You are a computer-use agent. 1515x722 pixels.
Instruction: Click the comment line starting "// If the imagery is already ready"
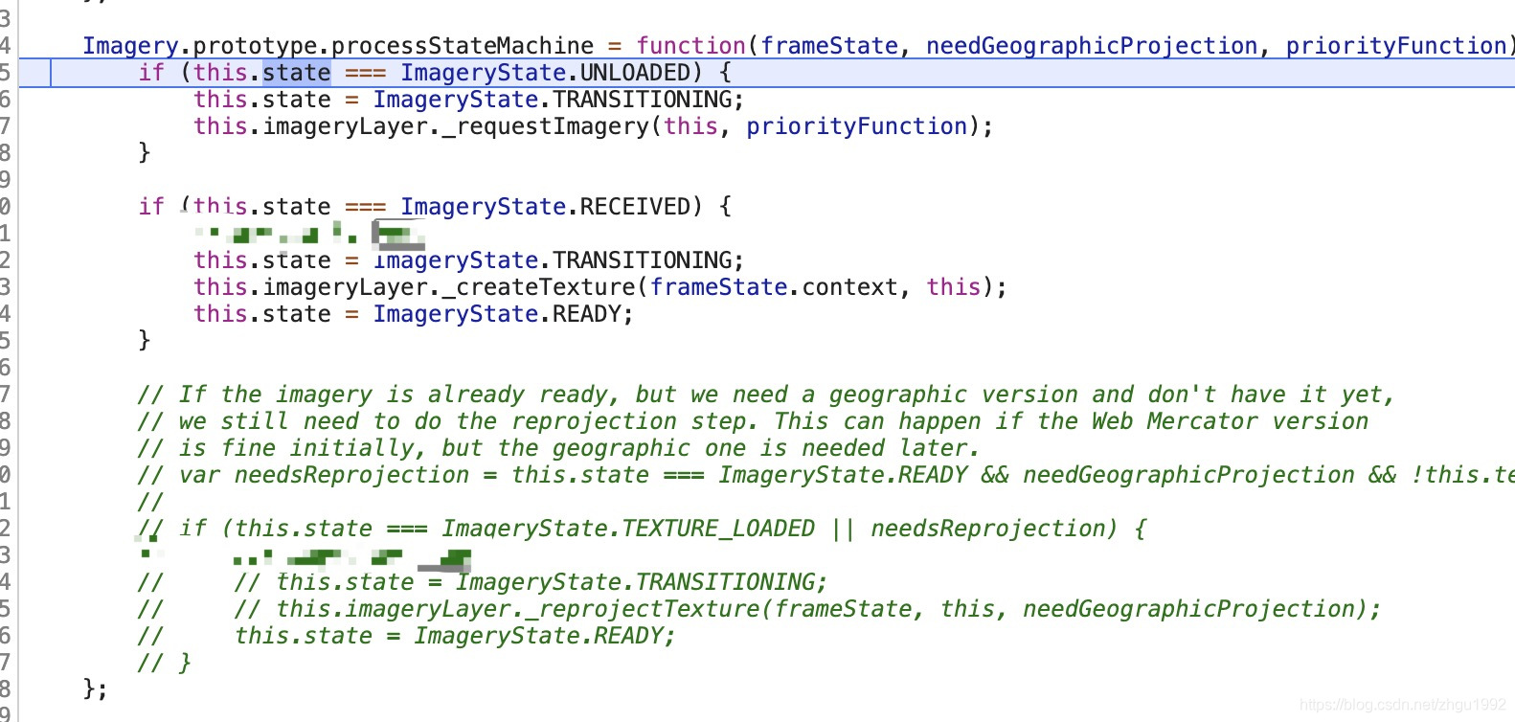[x=766, y=395]
